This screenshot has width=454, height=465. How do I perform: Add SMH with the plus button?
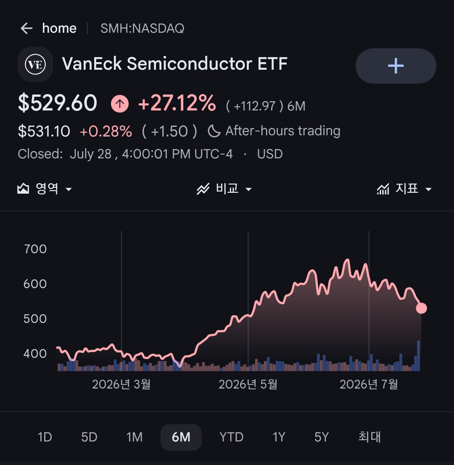(x=396, y=66)
